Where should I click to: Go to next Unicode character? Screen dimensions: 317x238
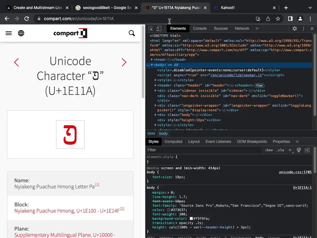124,62
